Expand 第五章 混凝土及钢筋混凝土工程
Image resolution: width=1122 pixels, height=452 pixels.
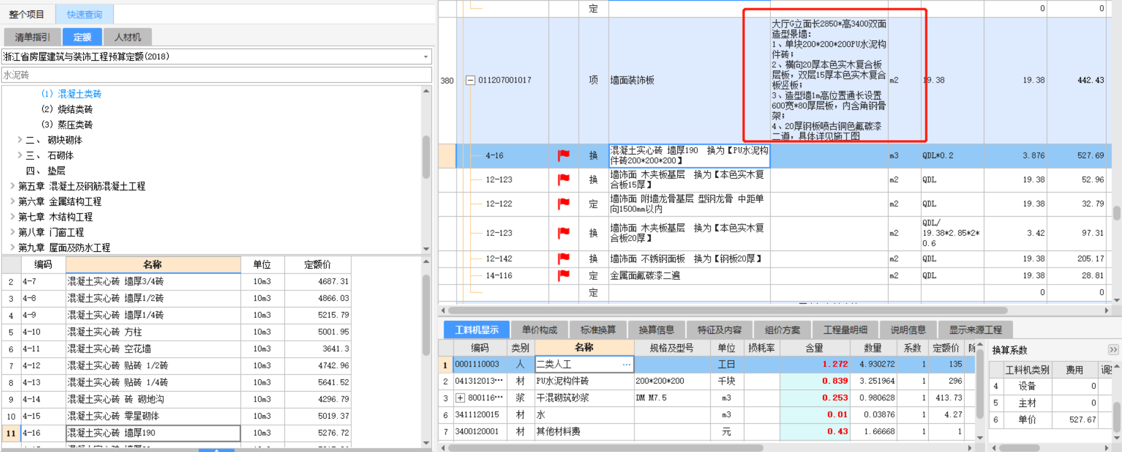point(12,186)
